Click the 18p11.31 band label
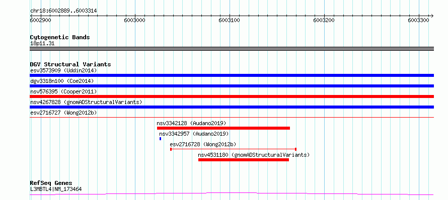The image size is (448, 200). coord(42,44)
